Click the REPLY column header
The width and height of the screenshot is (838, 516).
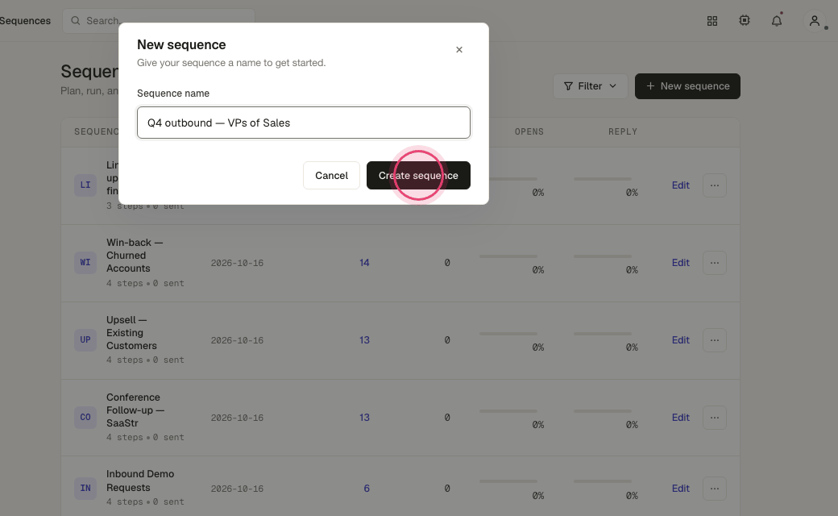[x=623, y=131]
